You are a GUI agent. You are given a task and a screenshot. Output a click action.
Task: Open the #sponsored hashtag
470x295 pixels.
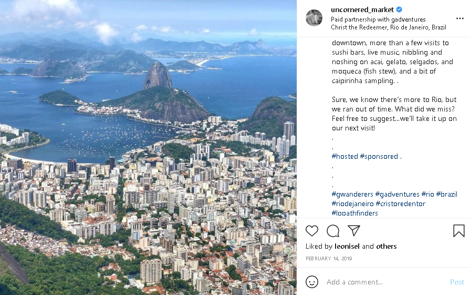coord(379,156)
